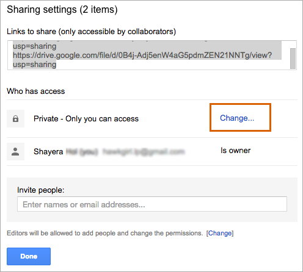Screen dimensions: 303x272
Task: Click the lock icon beside Private access
Action: pos(15,119)
